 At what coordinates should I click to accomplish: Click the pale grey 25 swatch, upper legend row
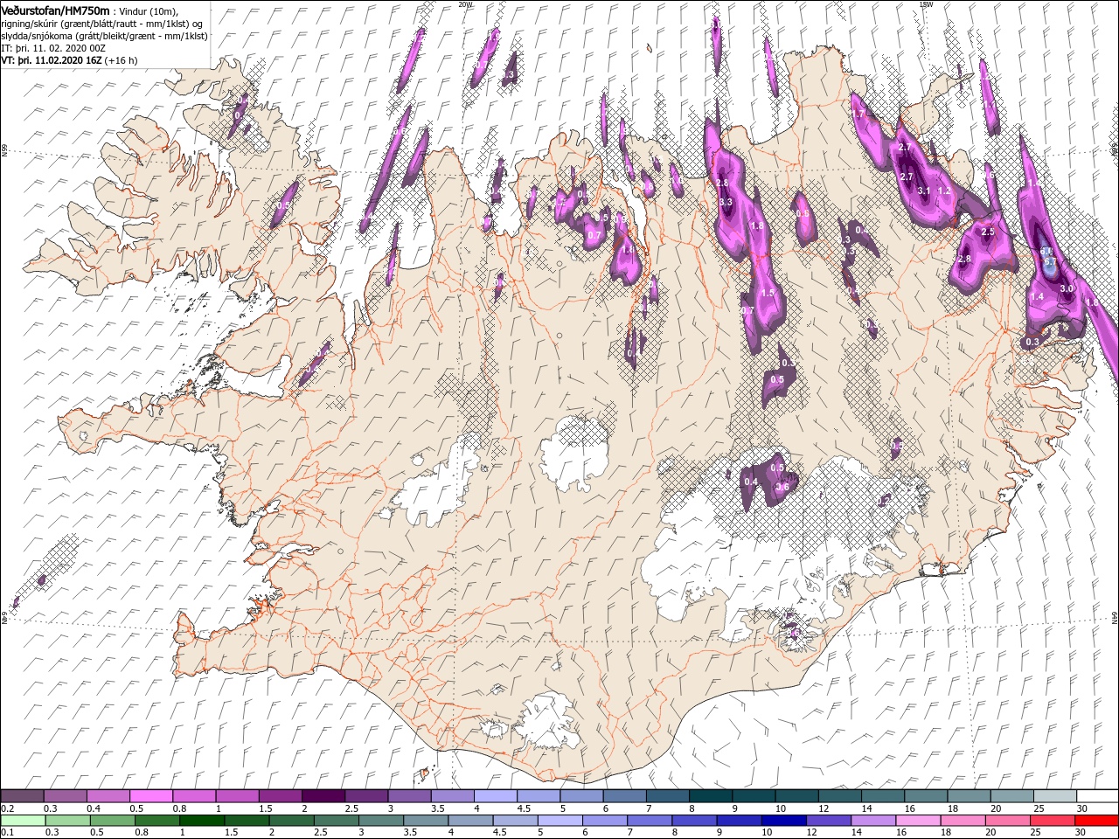[1054, 796]
